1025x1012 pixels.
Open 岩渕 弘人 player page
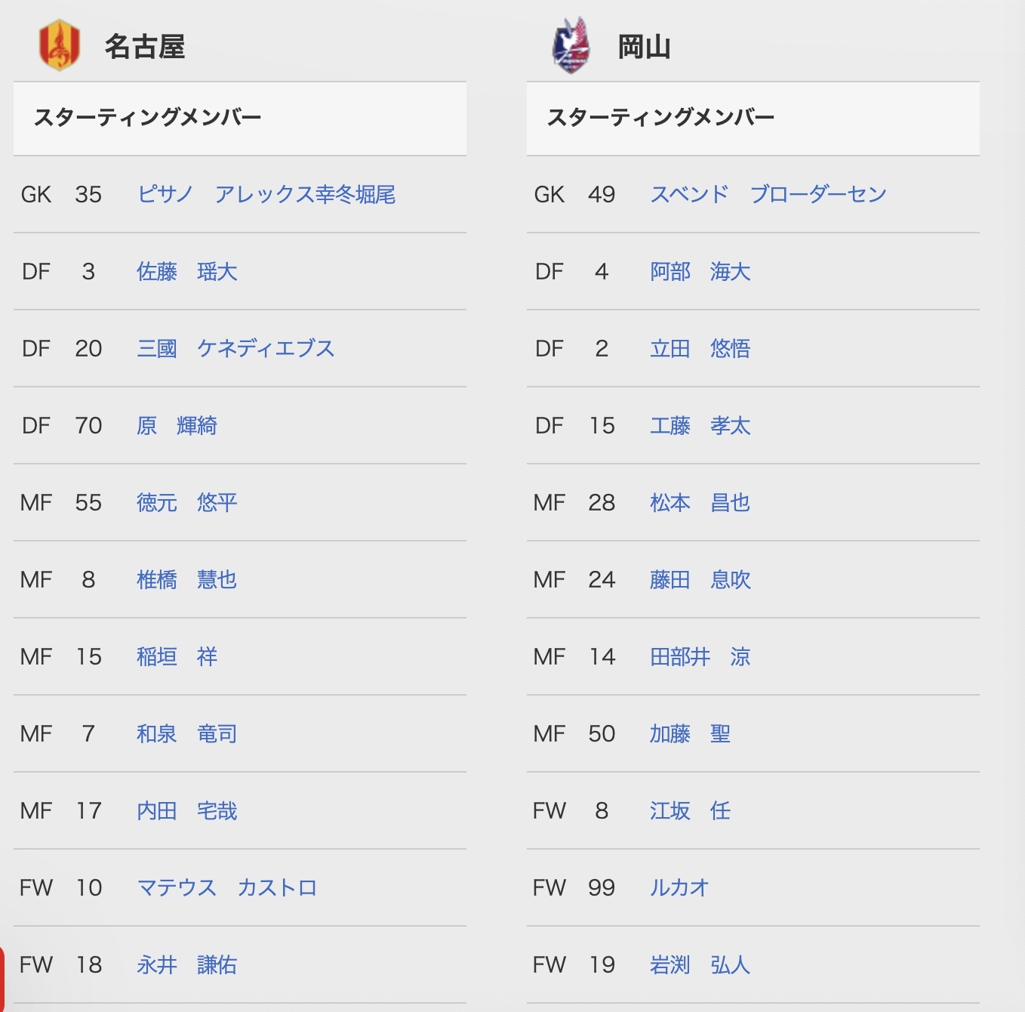click(700, 965)
